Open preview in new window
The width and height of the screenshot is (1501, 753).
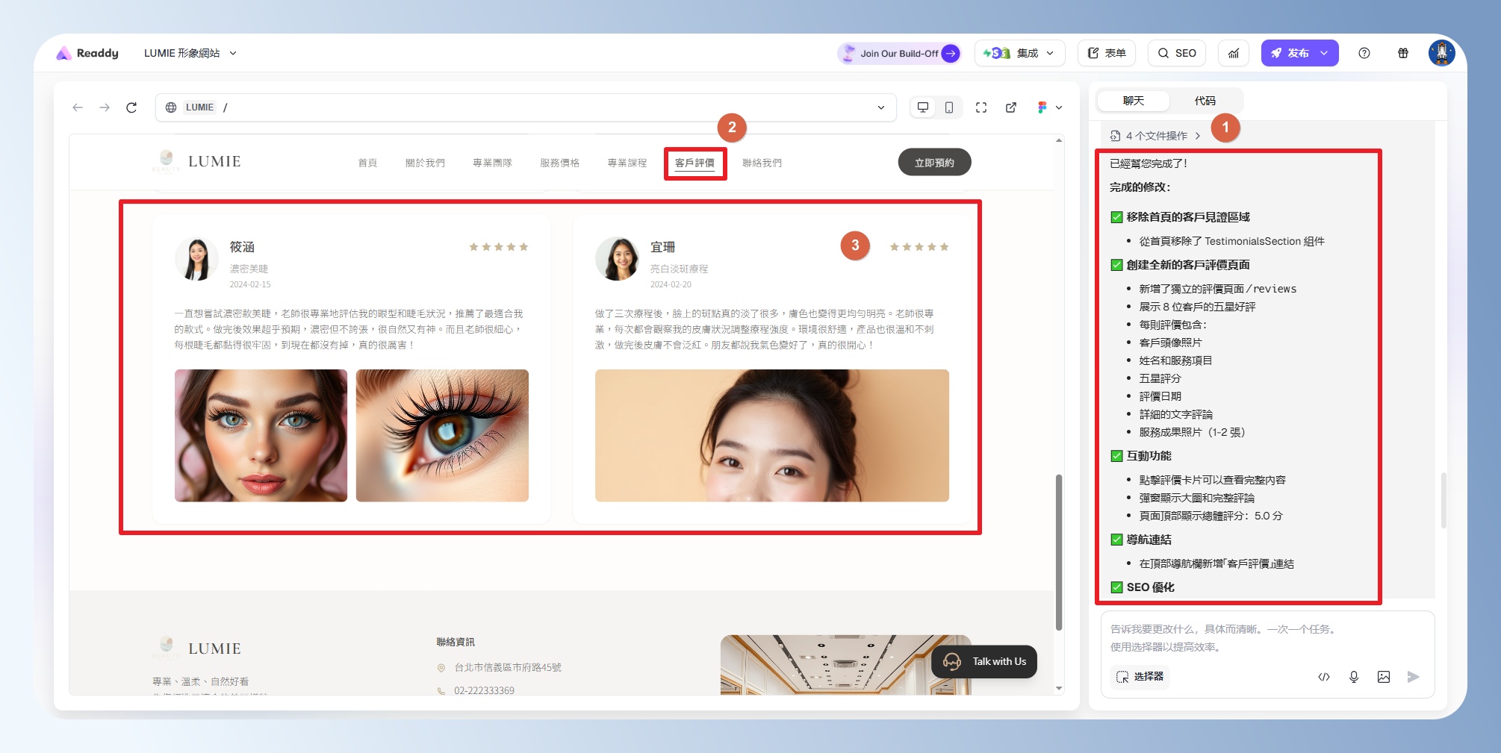coord(1011,107)
